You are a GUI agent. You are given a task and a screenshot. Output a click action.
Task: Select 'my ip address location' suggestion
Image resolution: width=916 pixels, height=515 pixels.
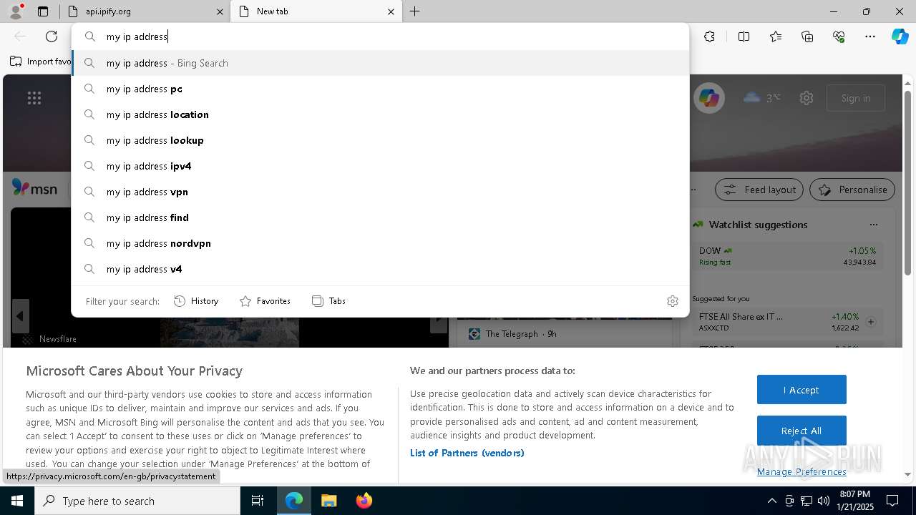point(380,114)
